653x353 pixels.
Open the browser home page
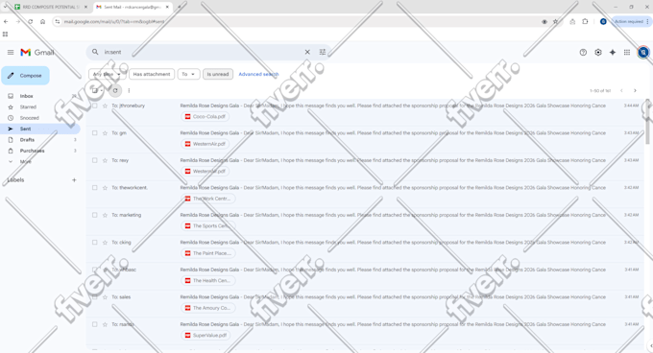[42, 22]
